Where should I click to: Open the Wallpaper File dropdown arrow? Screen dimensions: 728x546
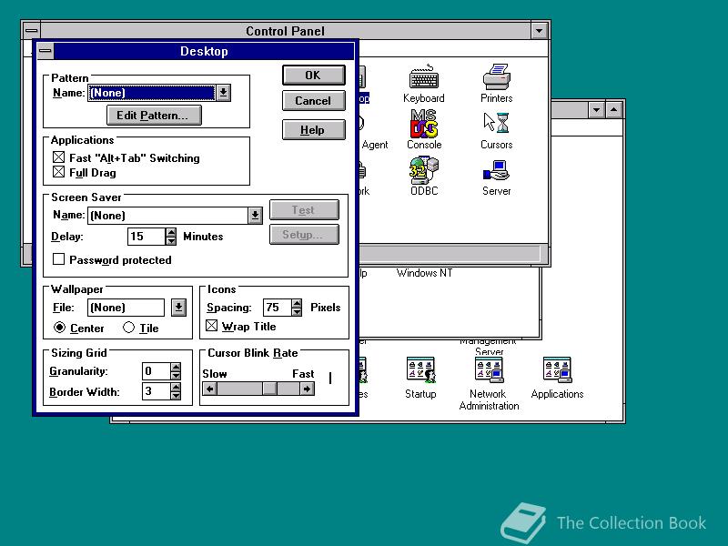pyautogui.click(x=178, y=307)
